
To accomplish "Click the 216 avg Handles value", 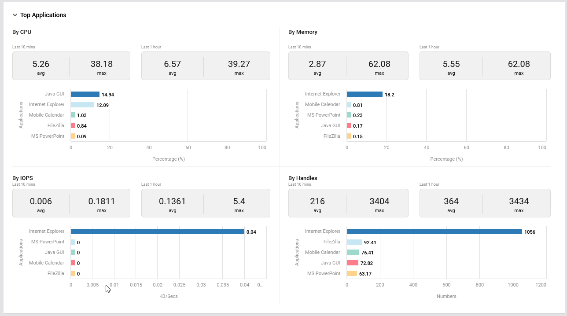I will [x=317, y=201].
